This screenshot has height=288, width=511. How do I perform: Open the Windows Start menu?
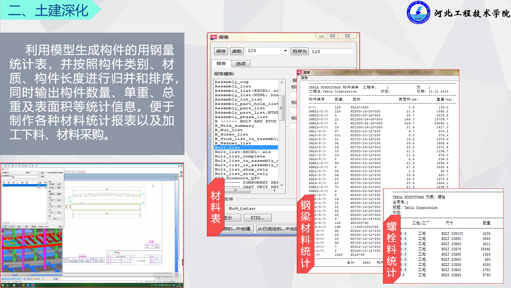coord(3,285)
